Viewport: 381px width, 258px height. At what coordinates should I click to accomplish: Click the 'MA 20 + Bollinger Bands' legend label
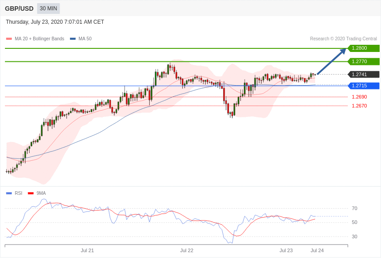pos(39,39)
